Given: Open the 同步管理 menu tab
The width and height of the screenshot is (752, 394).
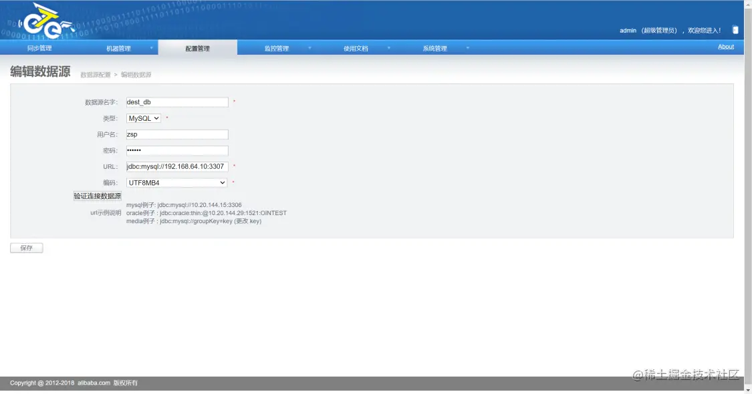Looking at the screenshot, I should 39,48.
